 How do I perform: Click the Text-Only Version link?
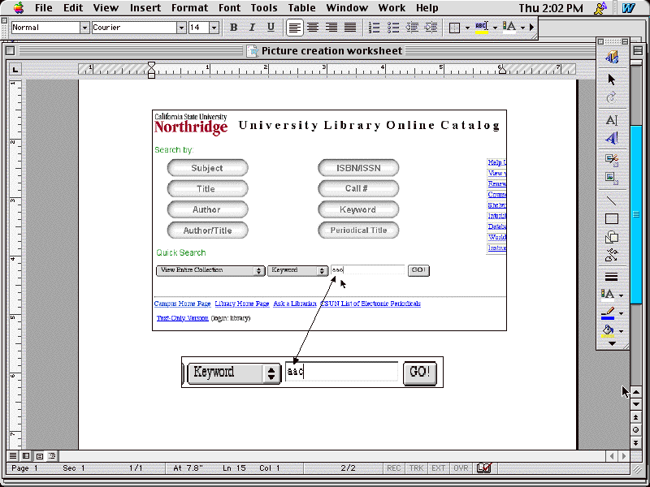click(x=182, y=318)
